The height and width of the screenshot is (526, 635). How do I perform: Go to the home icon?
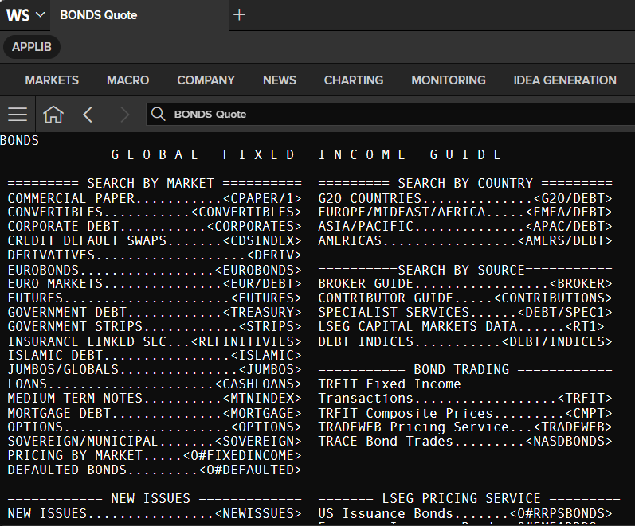[x=53, y=115]
